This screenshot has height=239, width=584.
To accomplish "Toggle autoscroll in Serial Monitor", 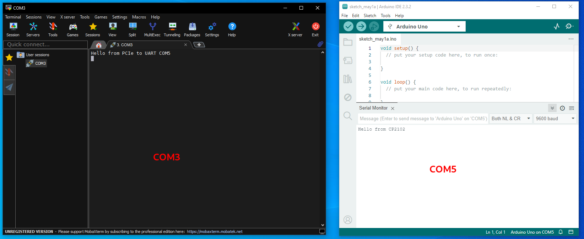I will [x=552, y=108].
